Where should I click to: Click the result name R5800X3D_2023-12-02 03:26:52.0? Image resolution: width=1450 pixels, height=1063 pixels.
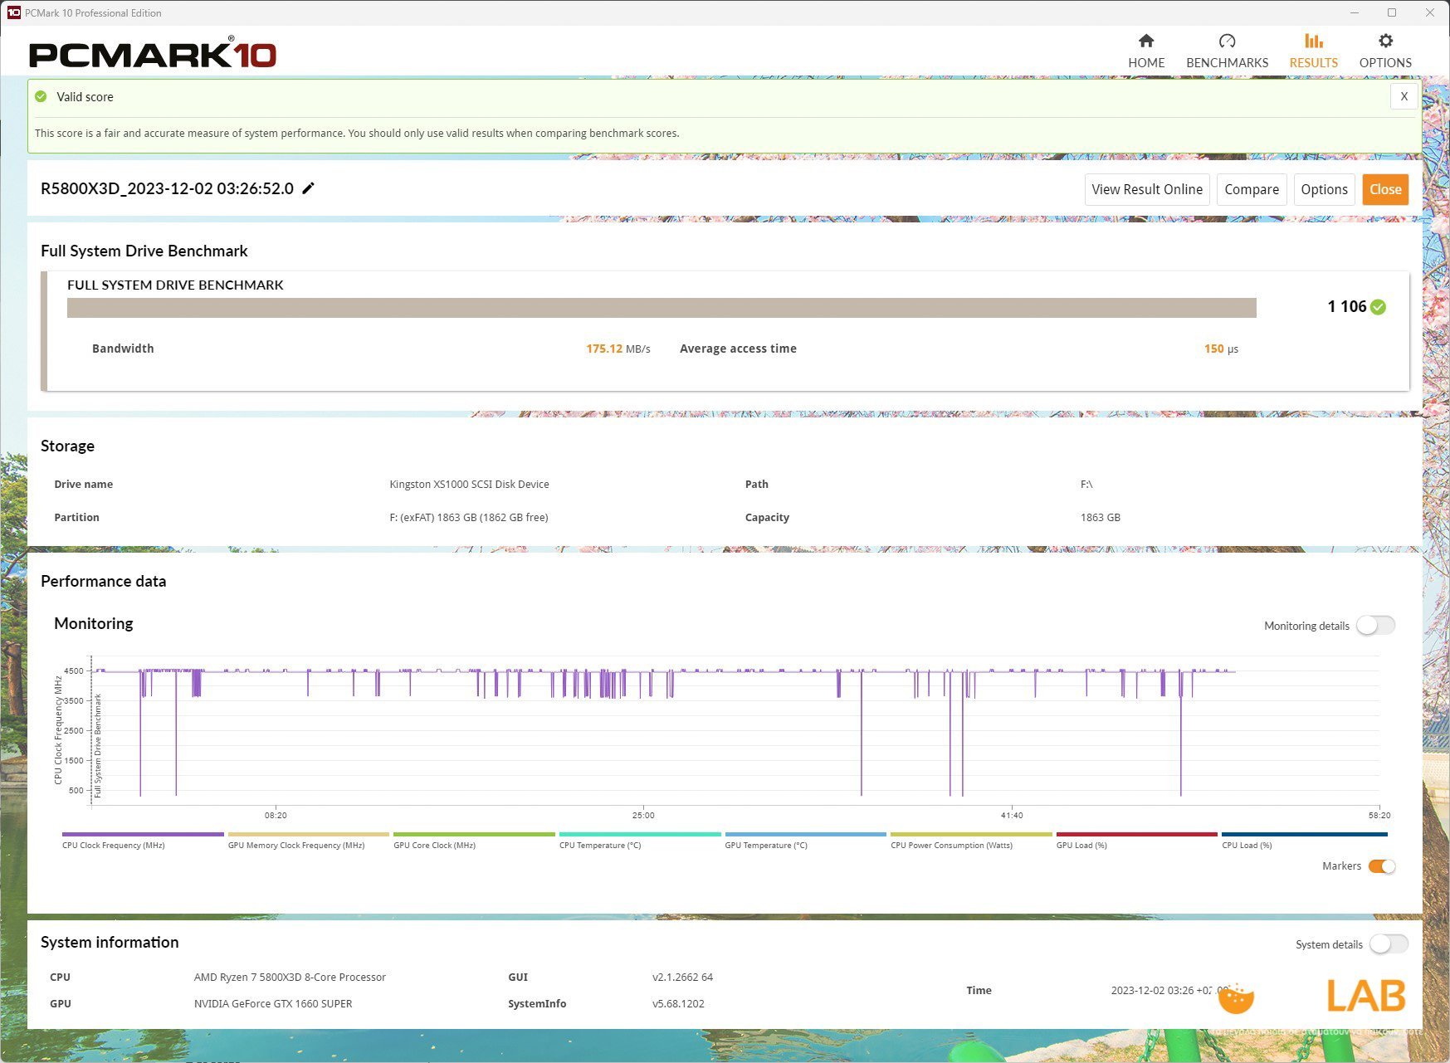click(167, 188)
